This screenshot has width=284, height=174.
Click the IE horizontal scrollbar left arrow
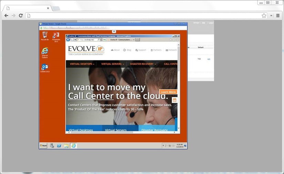click(x=69, y=132)
